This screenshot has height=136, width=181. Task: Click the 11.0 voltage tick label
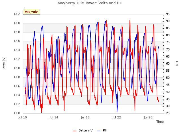(17, 113)
